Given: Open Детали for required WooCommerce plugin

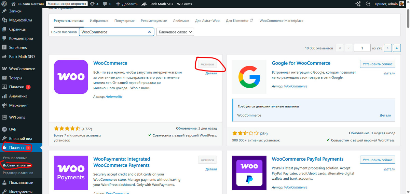Looking at the screenshot, I should point(385,115).
